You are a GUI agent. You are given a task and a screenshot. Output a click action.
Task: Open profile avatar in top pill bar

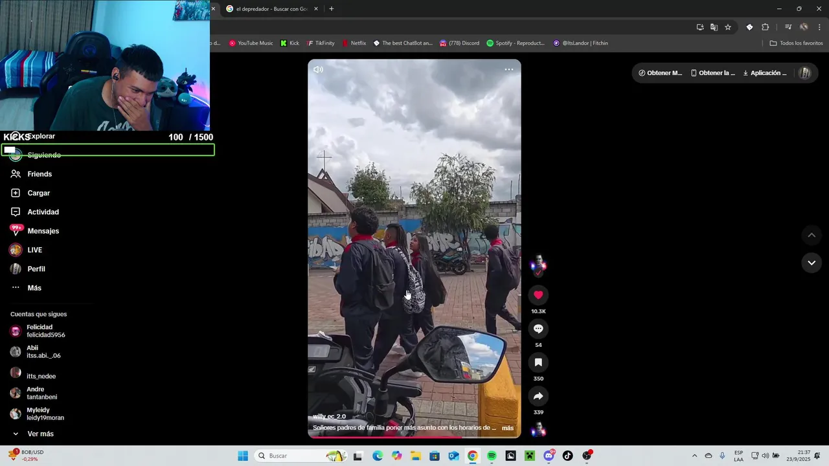[x=804, y=73]
